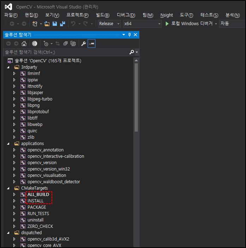The image size is (246, 248).
Task: Click the Navigate Forward toolbar arrow
Action: click(24, 24)
